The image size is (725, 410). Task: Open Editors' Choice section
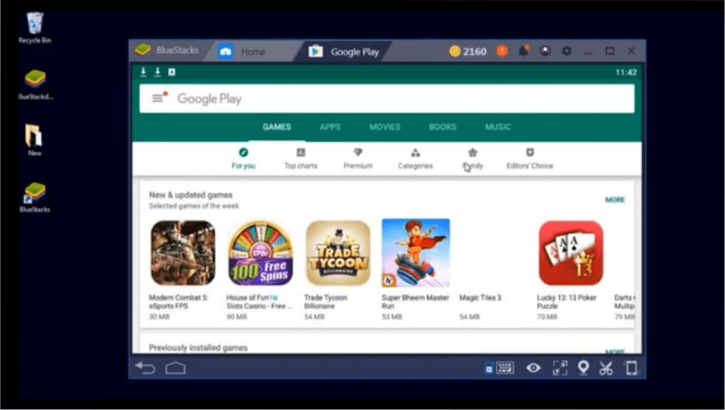530,158
